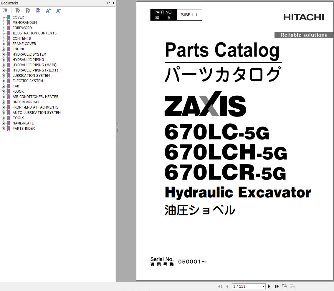Select the ELECTRIC SYSTEM bookmark label
Viewport: 334px width, 291px height.
point(28,81)
